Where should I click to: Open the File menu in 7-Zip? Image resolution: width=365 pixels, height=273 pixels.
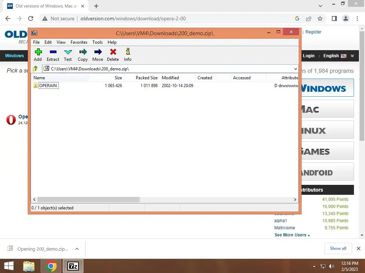(x=36, y=42)
